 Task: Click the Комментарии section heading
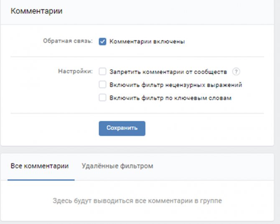coord(37,11)
